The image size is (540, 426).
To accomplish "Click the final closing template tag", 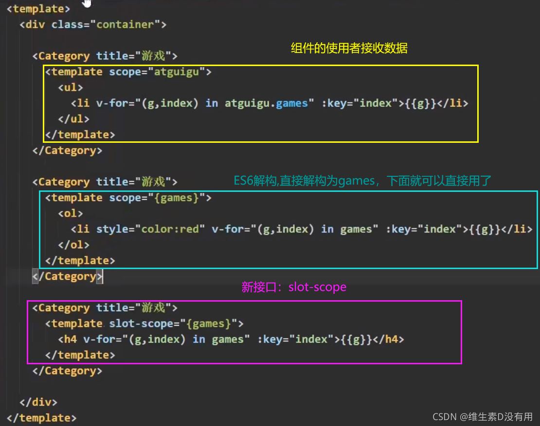I will pyautogui.click(x=41, y=418).
